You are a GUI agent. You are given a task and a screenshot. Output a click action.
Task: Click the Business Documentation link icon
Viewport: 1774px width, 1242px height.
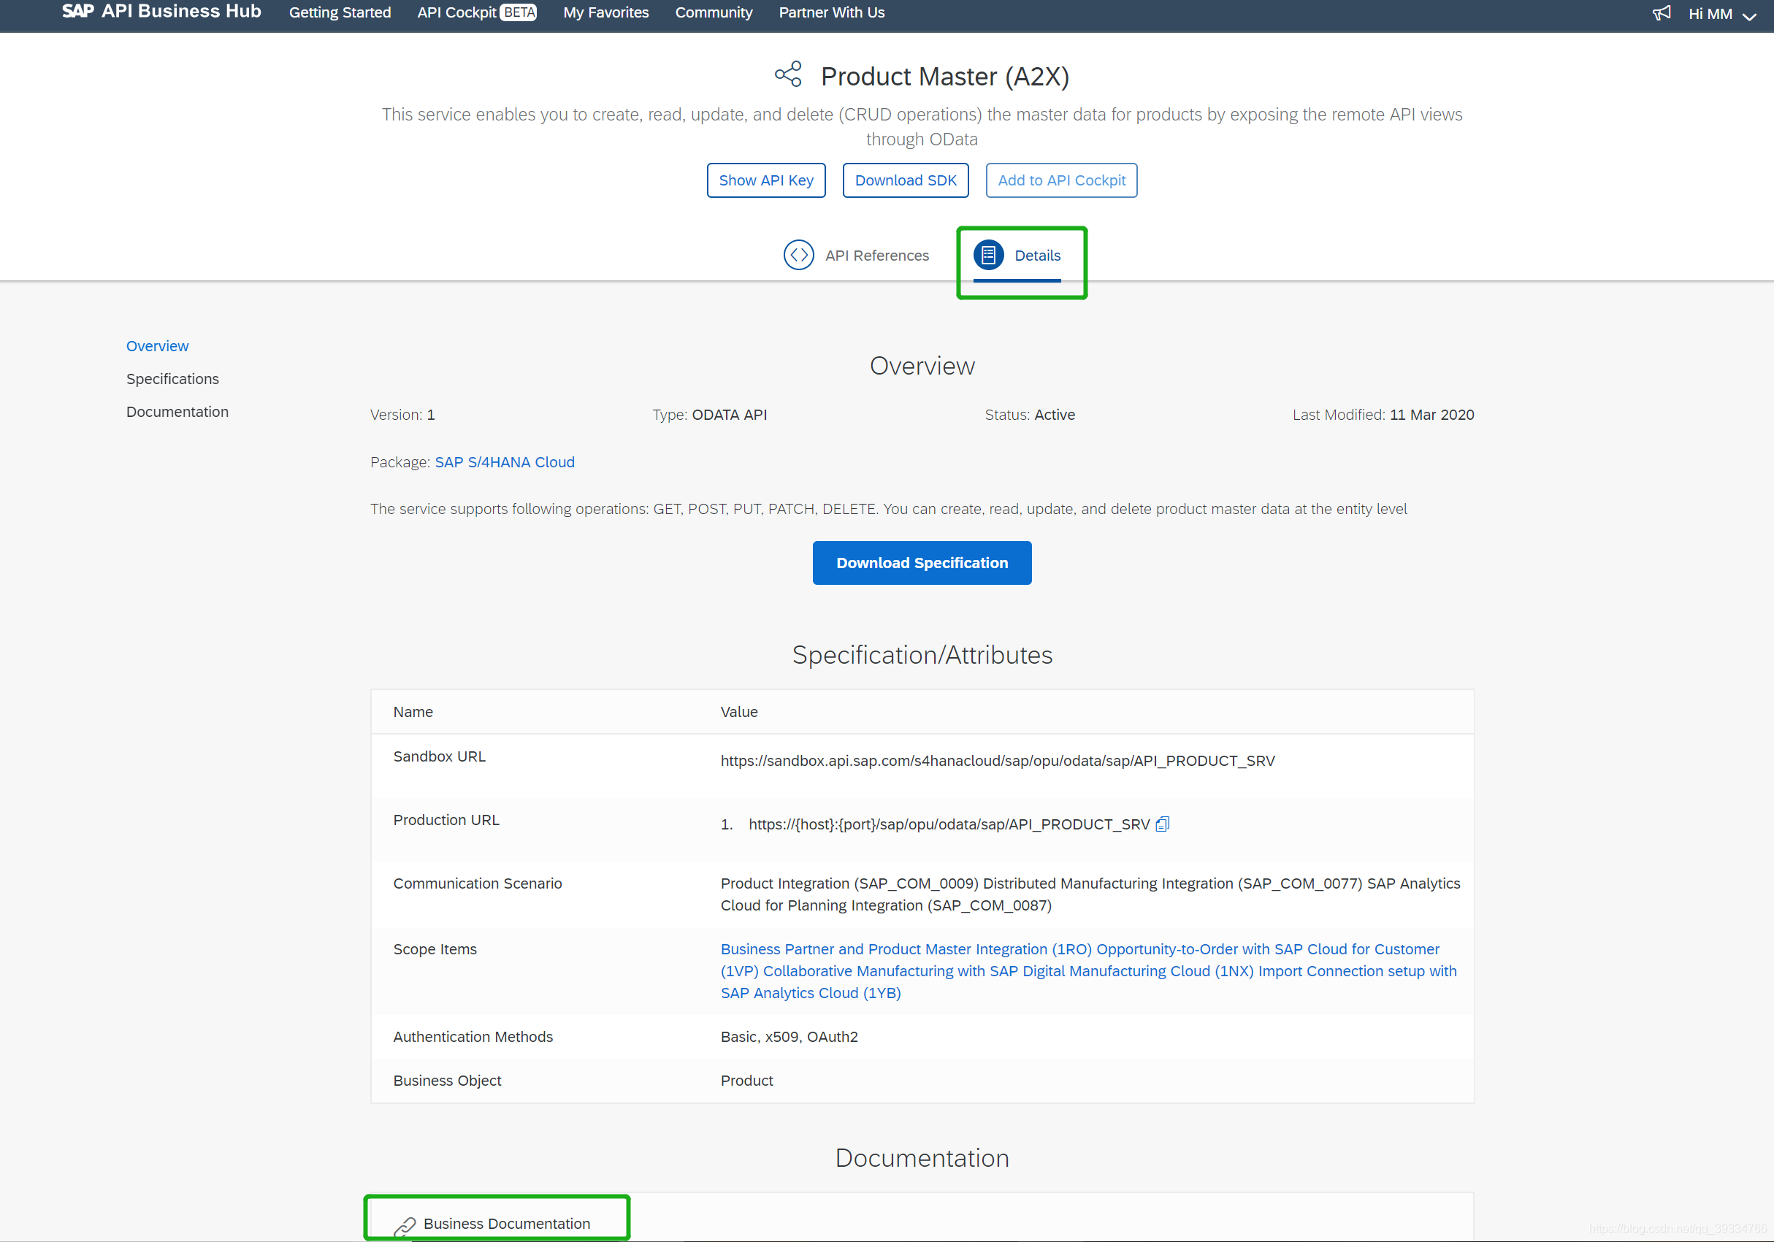coord(405,1226)
